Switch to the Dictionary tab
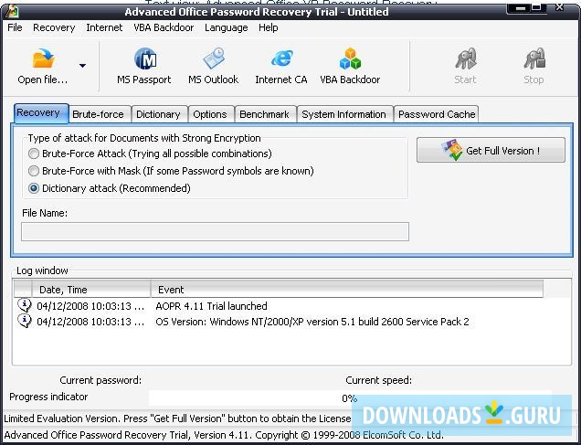 tap(160, 114)
